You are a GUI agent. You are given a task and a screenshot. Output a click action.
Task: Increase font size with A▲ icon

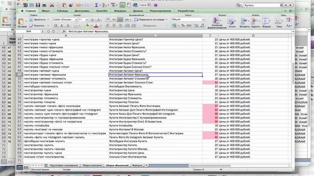tap(93, 20)
